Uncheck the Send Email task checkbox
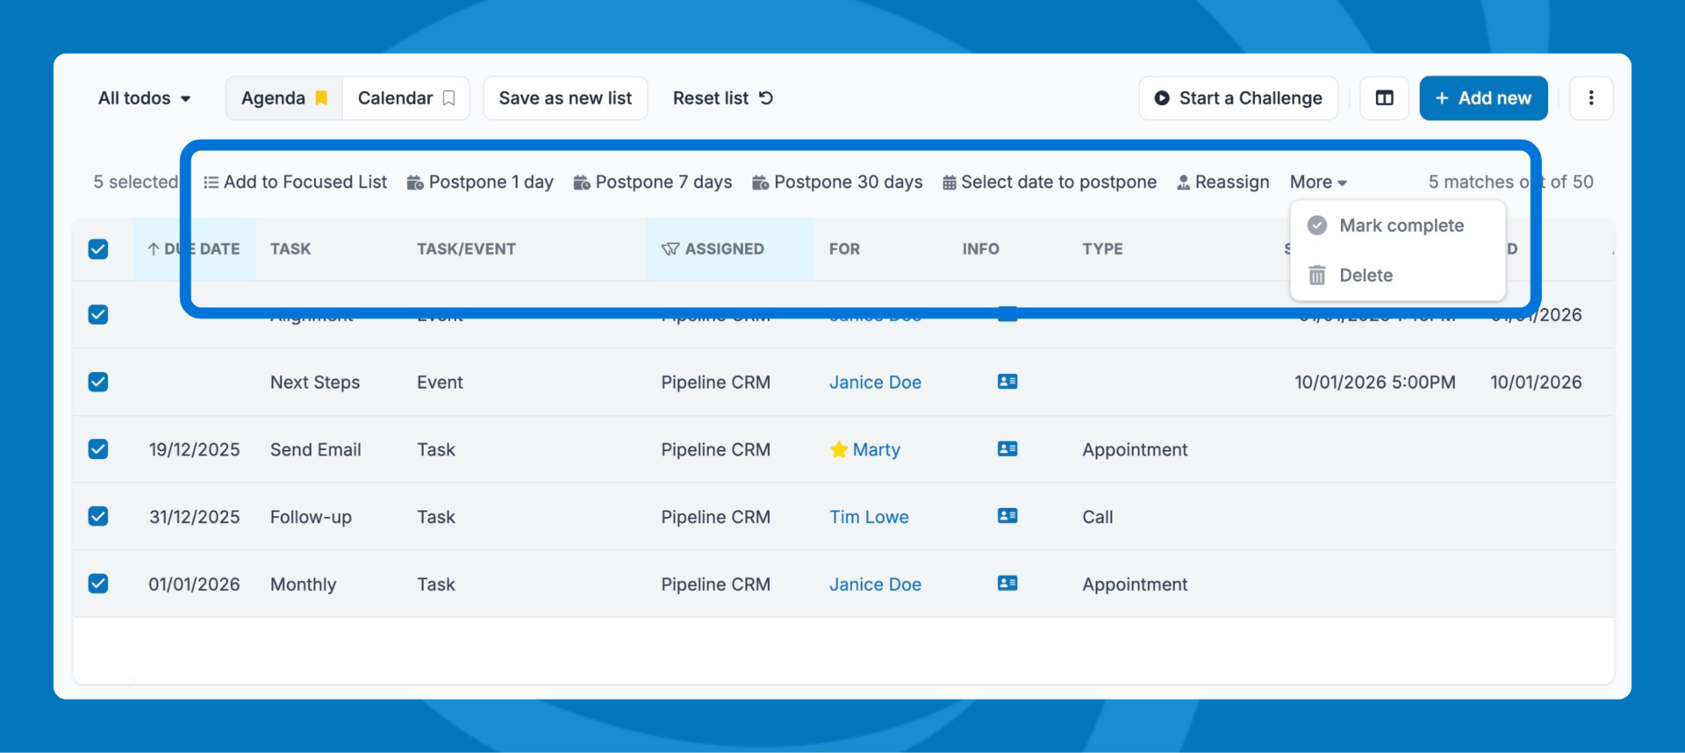 (98, 449)
